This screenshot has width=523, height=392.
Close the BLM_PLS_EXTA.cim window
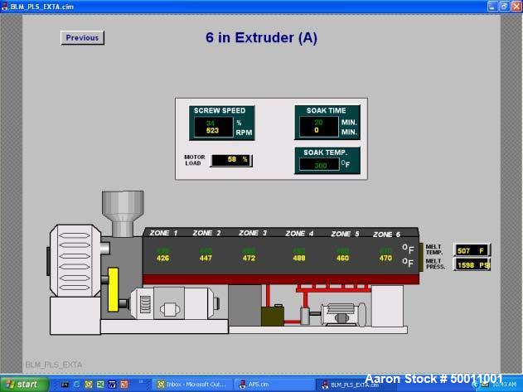point(516,7)
